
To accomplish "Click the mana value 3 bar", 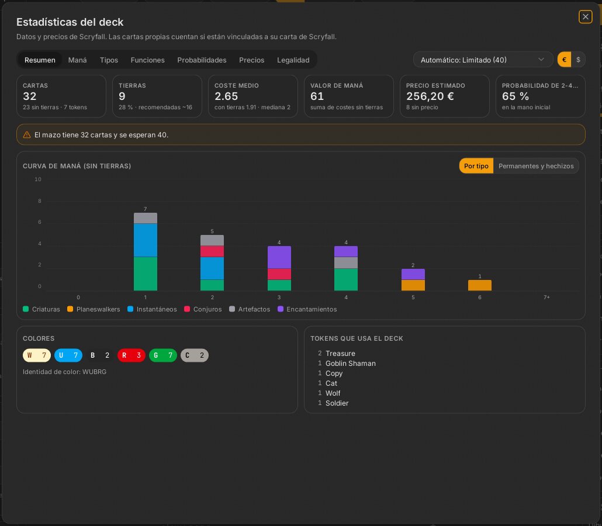I will [279, 268].
